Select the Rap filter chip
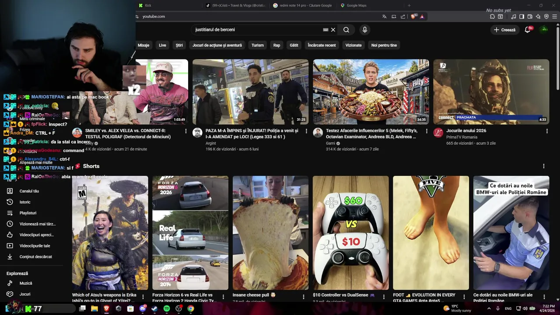Viewport: 560px width, 315px height. [276, 45]
